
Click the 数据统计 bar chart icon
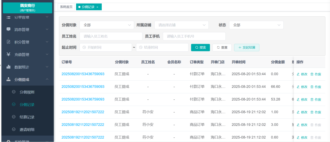9,67
